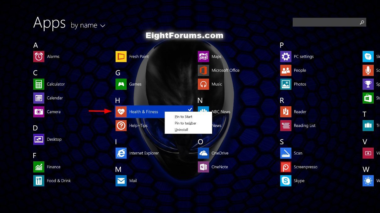Open the Skype app icon
This screenshot has width=380, height=213.
(x=285, y=180)
